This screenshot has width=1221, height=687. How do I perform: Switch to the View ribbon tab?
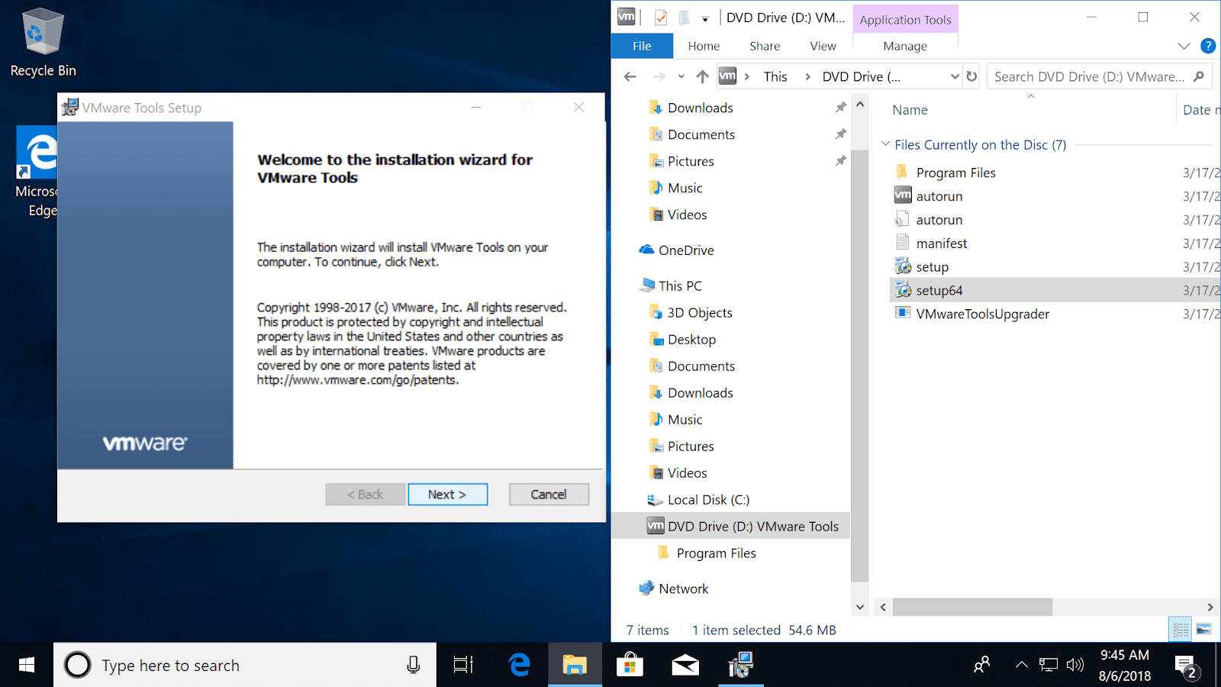(x=823, y=46)
